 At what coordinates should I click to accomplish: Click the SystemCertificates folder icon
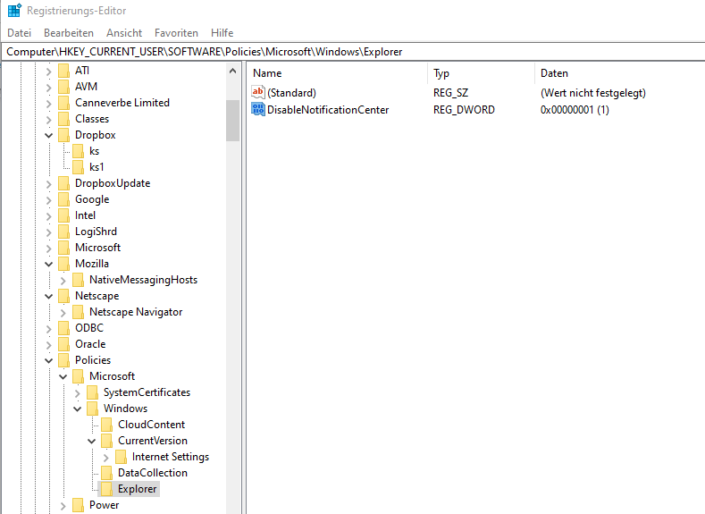[x=93, y=392]
